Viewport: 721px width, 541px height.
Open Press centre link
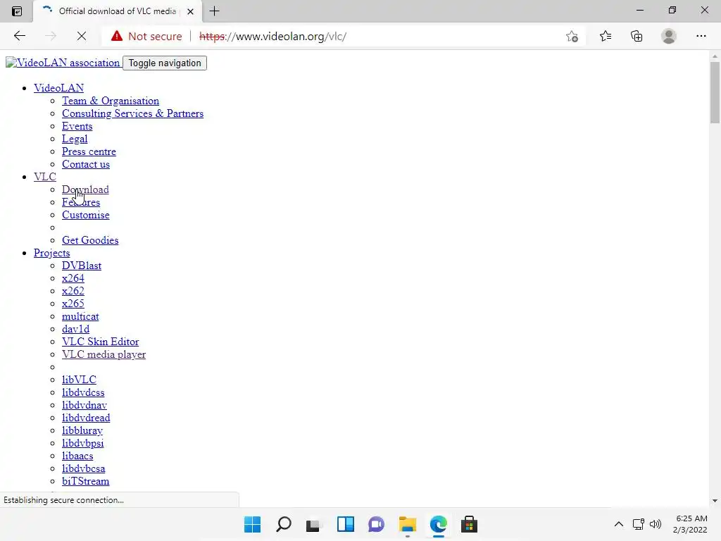[x=89, y=151]
